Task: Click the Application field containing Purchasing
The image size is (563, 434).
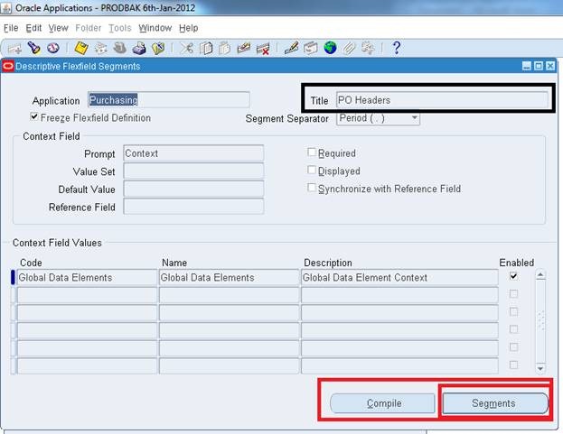Action: click(169, 99)
